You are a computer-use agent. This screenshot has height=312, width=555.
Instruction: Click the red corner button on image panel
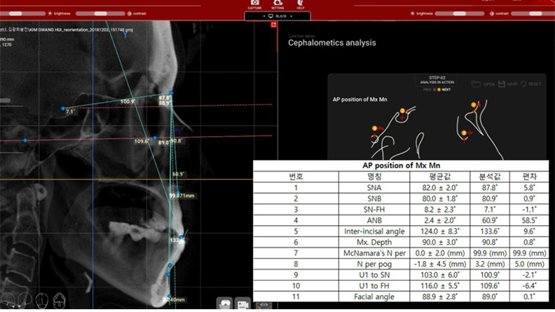pyautogui.click(x=274, y=25)
